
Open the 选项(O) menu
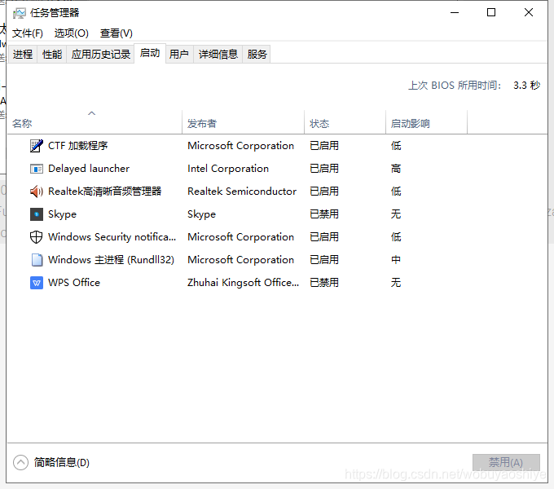pos(72,33)
